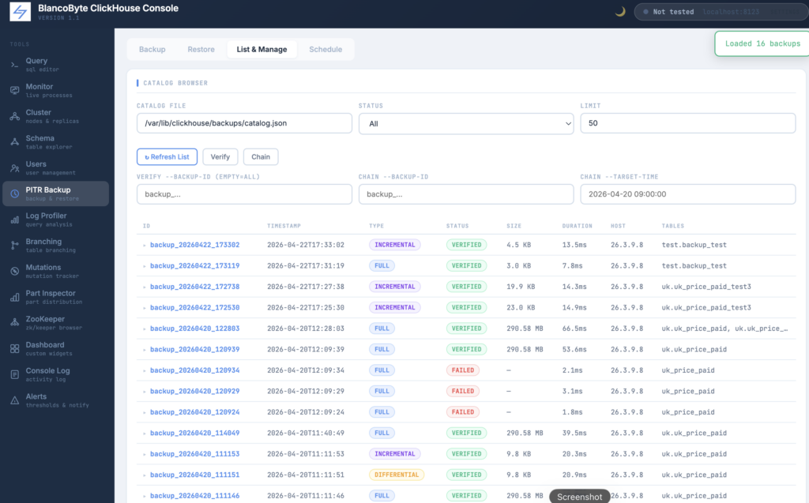
Task: Open the ZooKeeper browser icon
Action: click(14, 323)
